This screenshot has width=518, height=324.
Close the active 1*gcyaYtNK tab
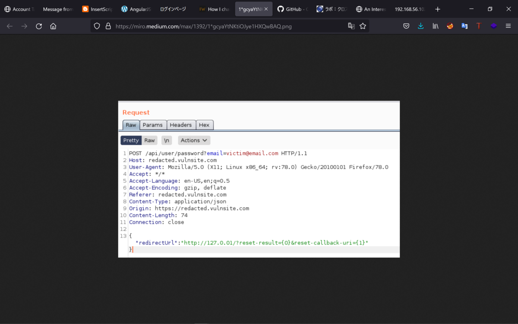[266, 9]
